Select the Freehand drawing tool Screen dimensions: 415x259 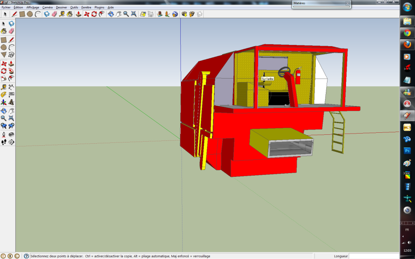point(11,55)
